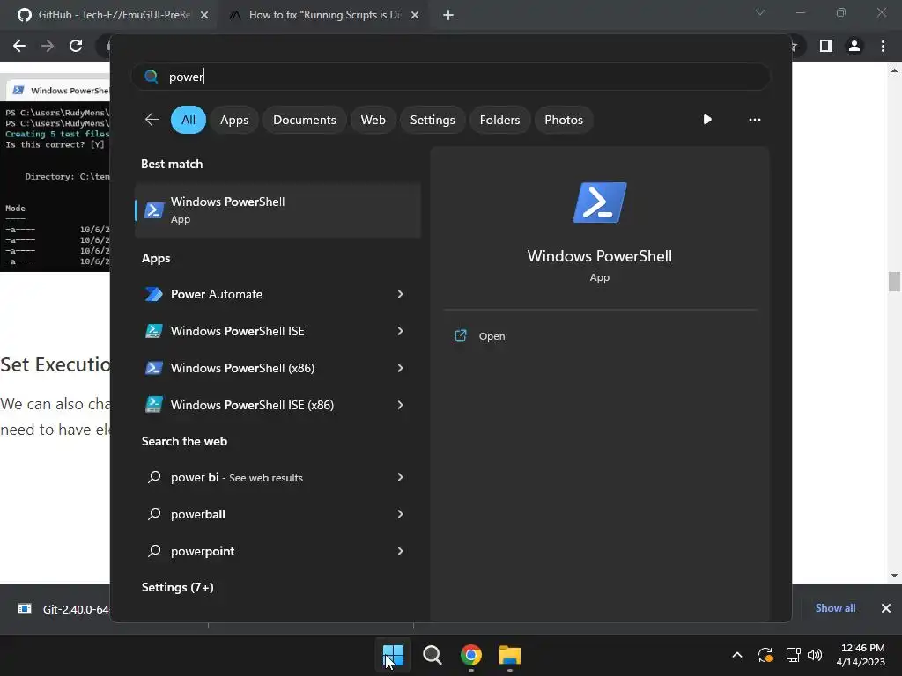Click the Open link icon in preview pane
Viewport: 902px width, 676px height.
pos(461,335)
